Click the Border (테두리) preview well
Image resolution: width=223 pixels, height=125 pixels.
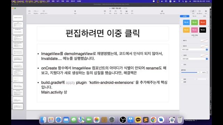click(204, 46)
